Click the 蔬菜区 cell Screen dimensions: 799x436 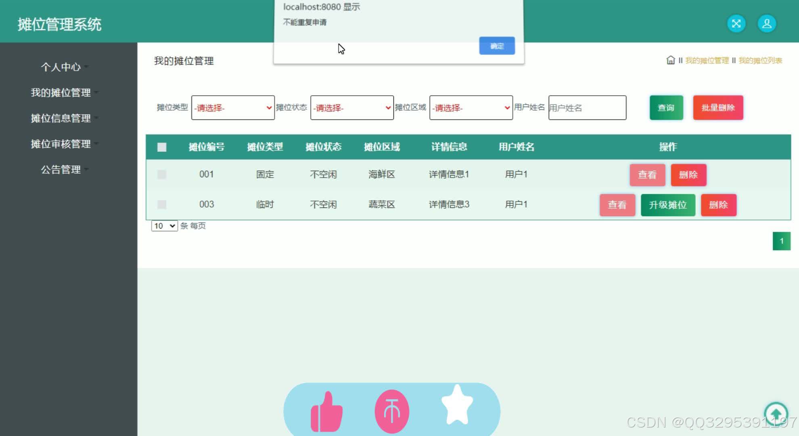click(x=382, y=204)
